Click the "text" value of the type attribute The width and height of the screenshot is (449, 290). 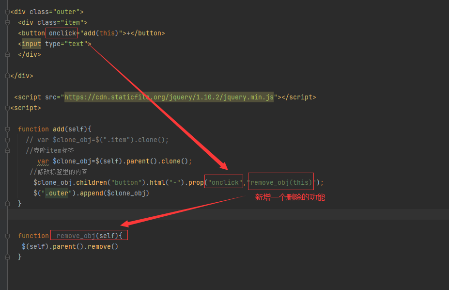tap(76, 44)
